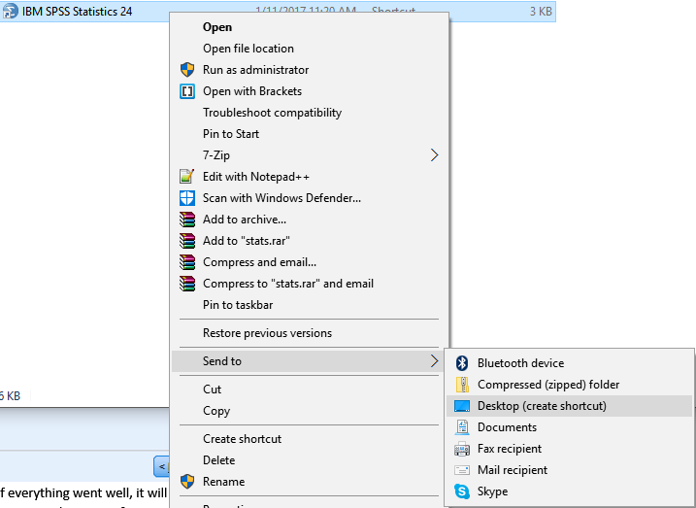
Task: Send to Fax recipient
Action: (569, 449)
